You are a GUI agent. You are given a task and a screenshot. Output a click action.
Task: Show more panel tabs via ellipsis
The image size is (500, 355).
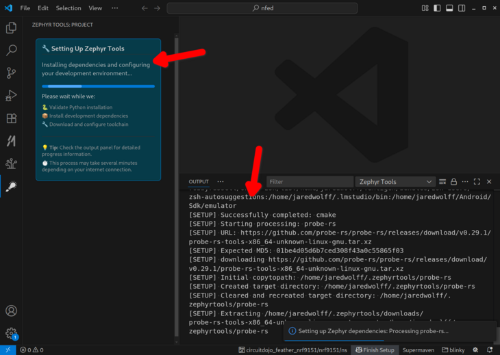coord(221,182)
